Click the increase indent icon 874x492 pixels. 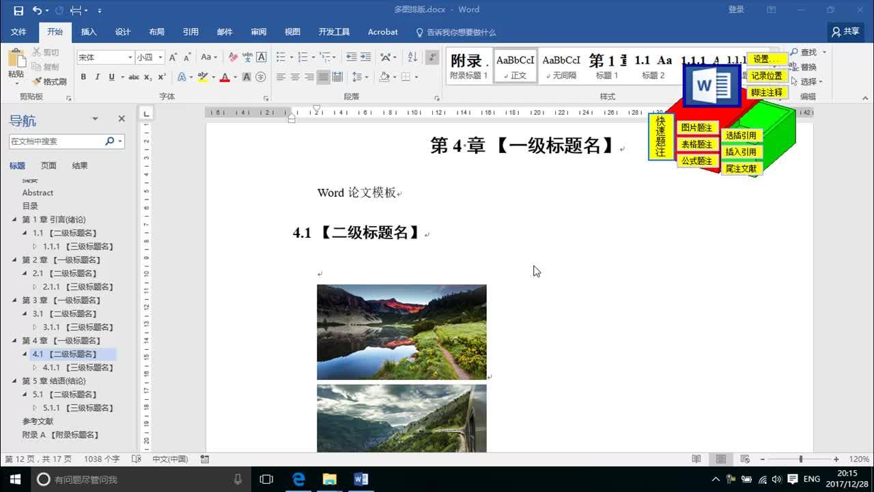(366, 57)
